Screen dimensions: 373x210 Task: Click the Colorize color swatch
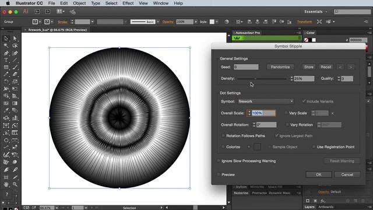[x=257, y=146]
